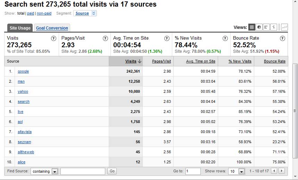Expand the Segment Source dropdown

click(x=85, y=13)
